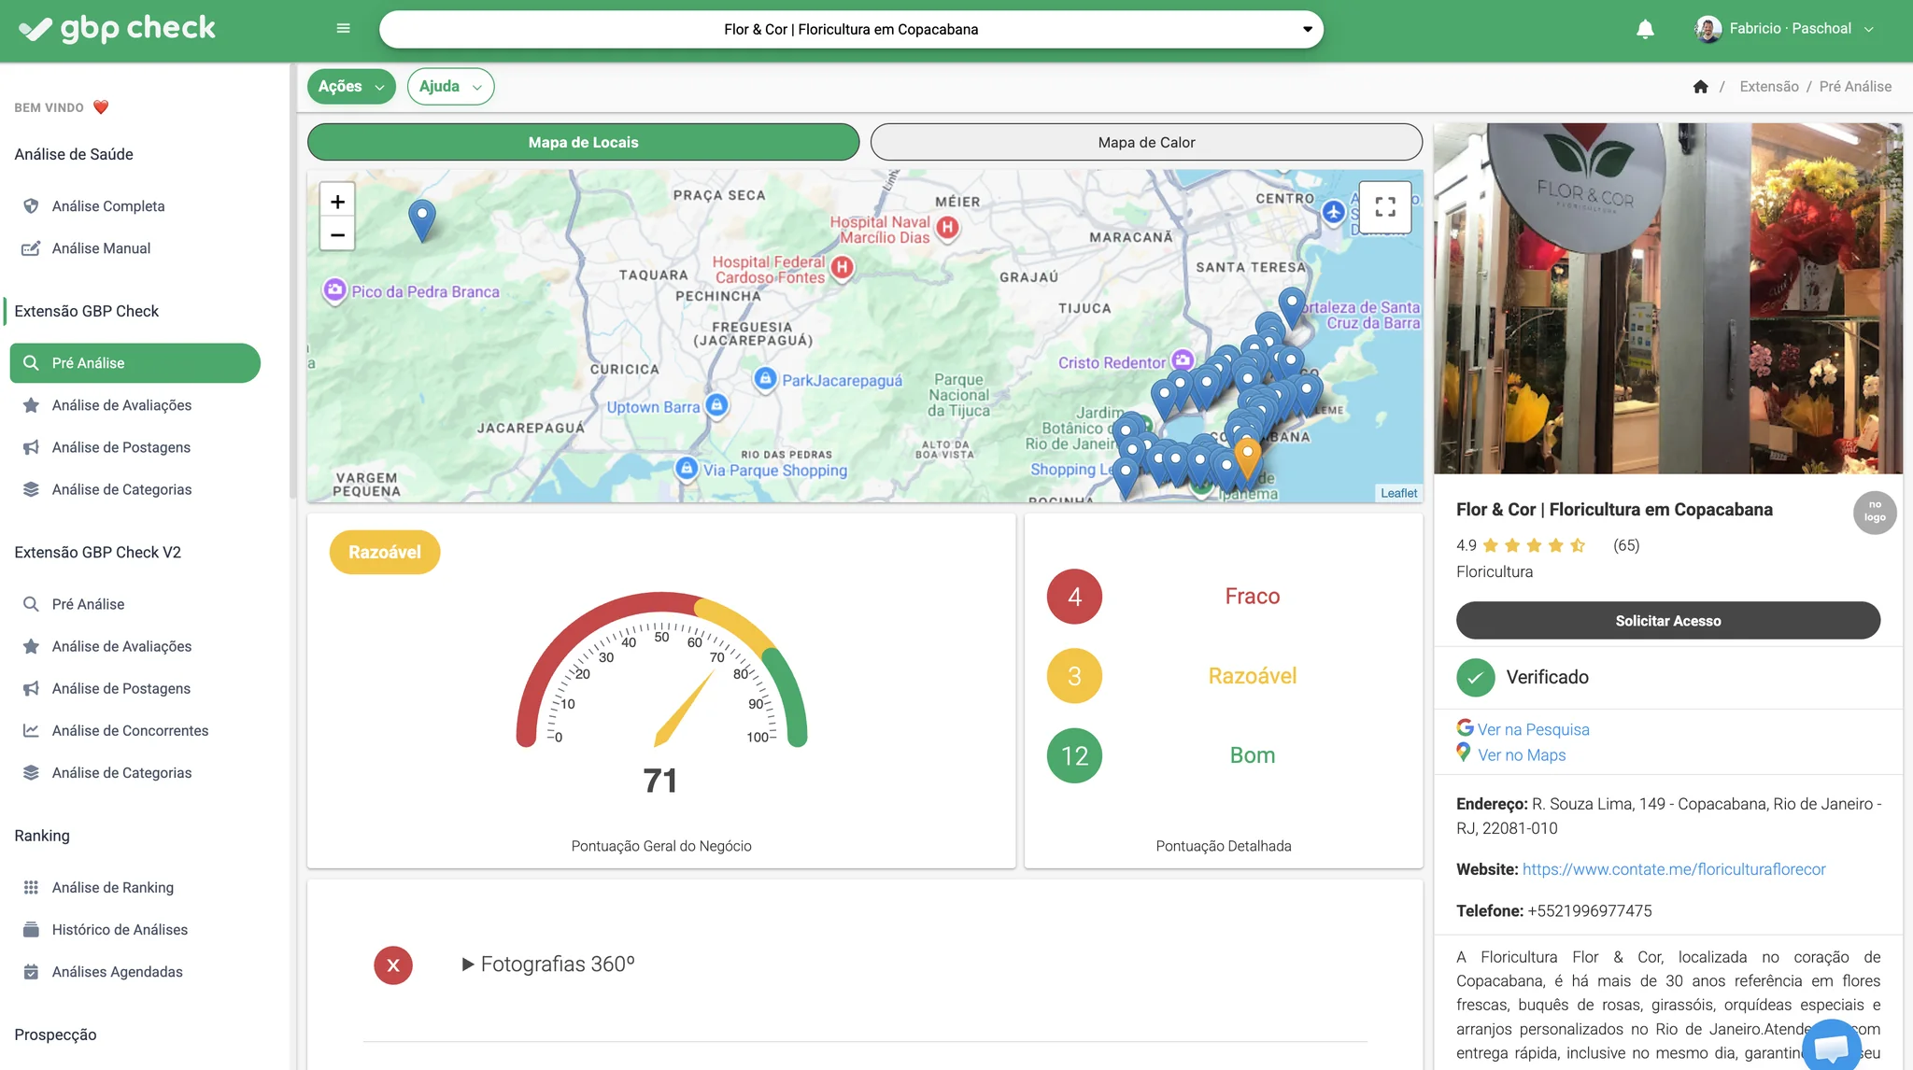
Task: Click the Flor & Cor storefront photo
Action: tap(1667, 299)
